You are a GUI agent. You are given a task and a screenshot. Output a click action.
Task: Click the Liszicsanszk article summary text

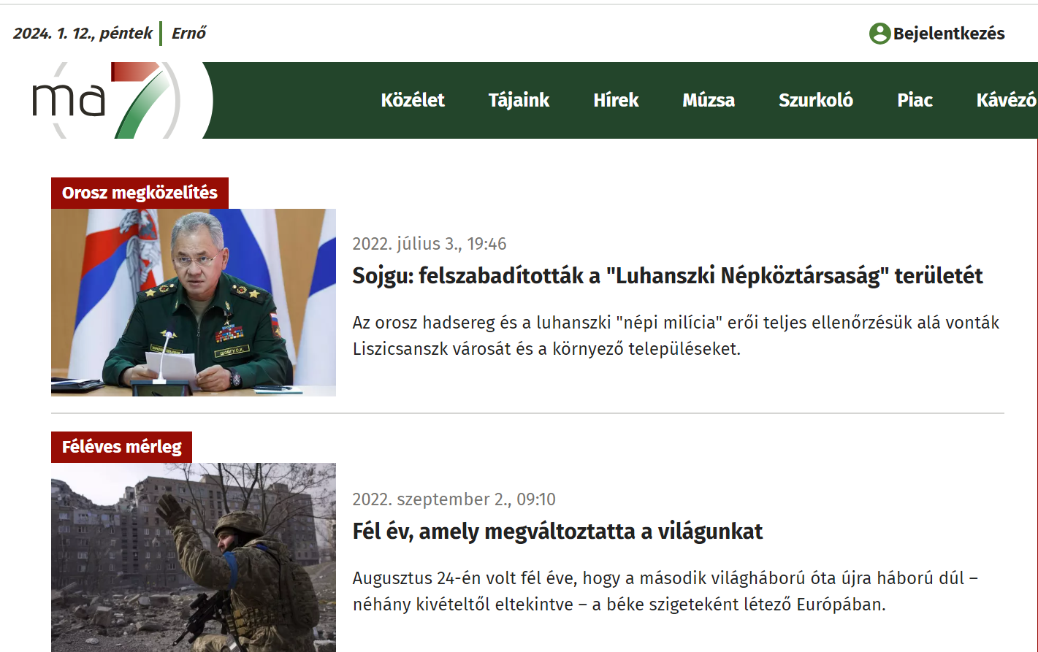pyautogui.click(x=676, y=336)
